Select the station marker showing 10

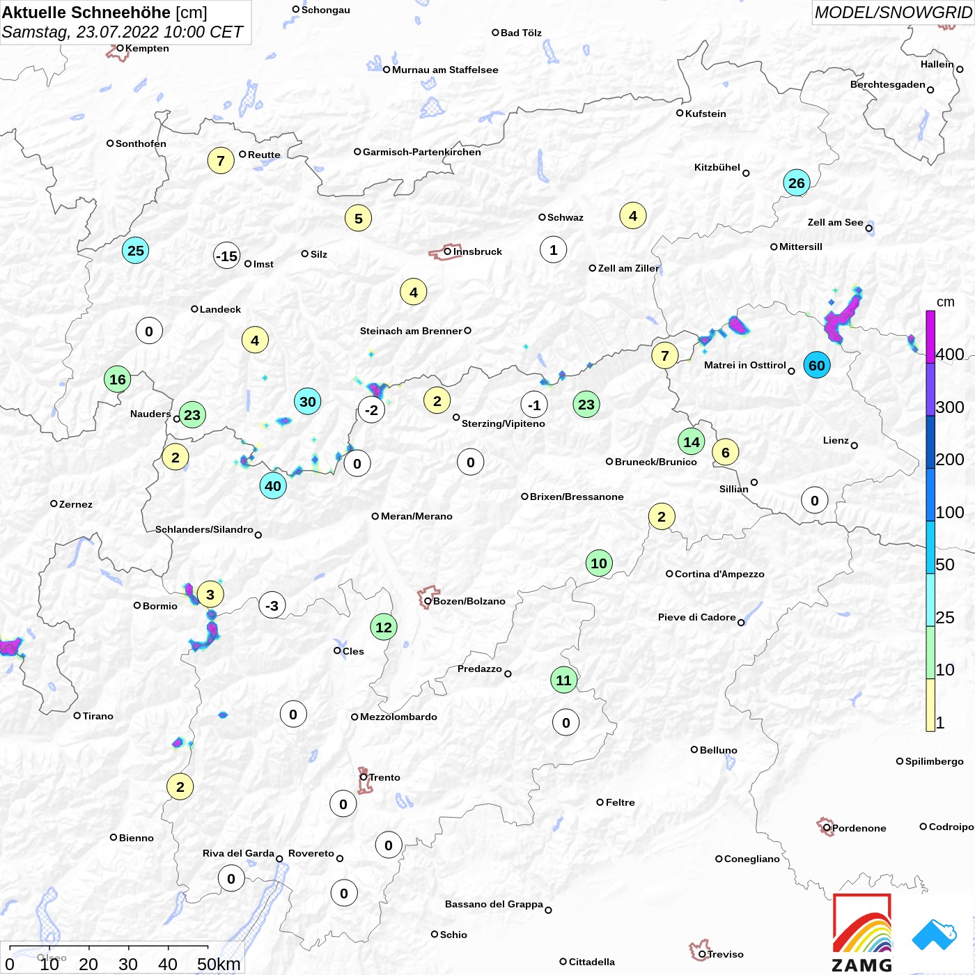tap(599, 563)
